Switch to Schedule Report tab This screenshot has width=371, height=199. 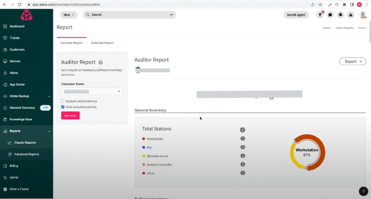[x=102, y=43]
